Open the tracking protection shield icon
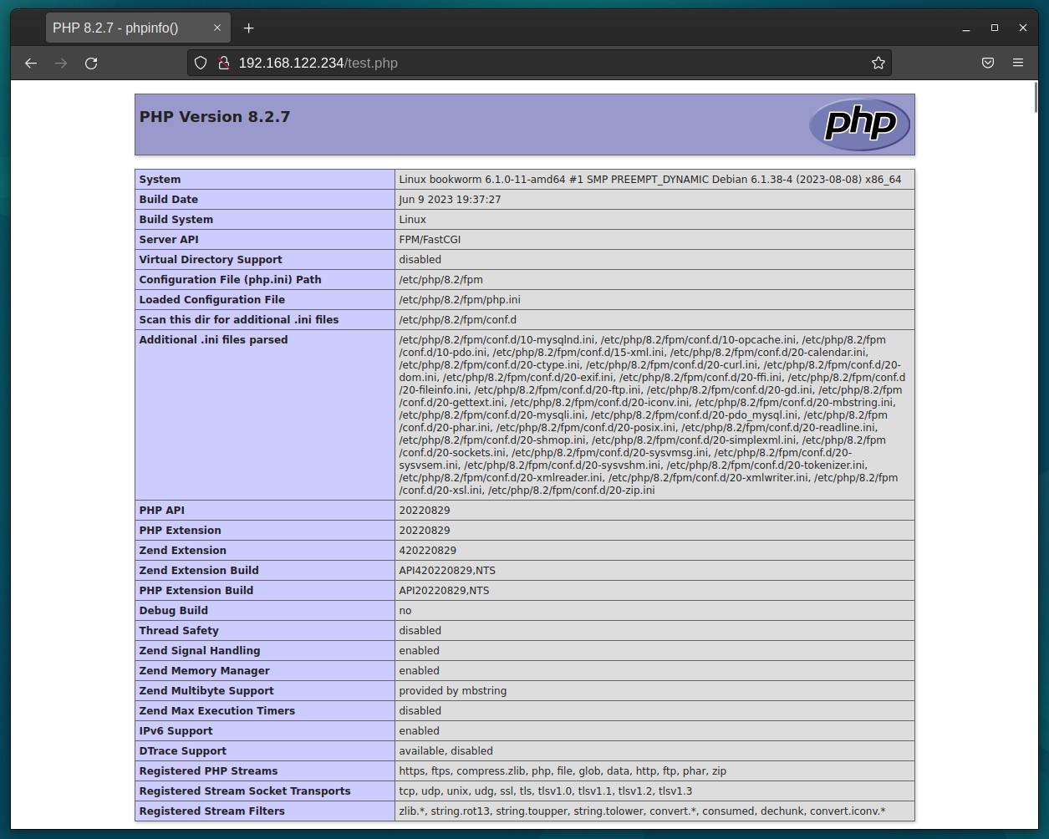Image resolution: width=1049 pixels, height=839 pixels. click(201, 63)
